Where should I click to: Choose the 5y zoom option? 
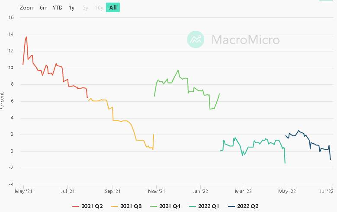(85, 8)
